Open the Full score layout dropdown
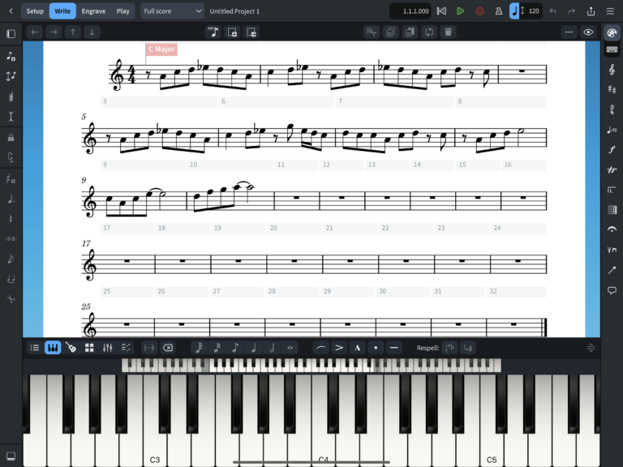Viewport: 623px width, 467px height. click(172, 11)
